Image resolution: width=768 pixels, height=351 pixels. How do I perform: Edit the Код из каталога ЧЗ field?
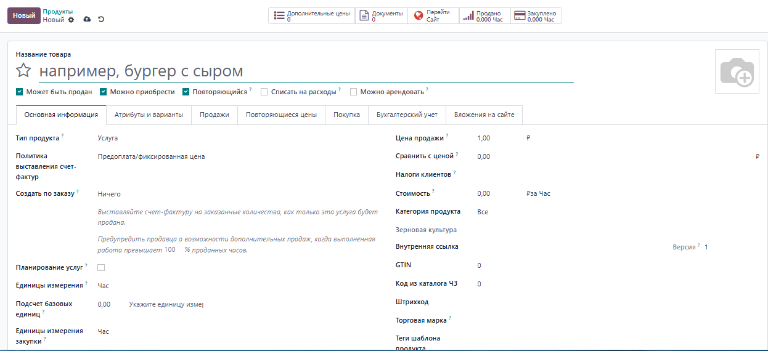click(618, 284)
